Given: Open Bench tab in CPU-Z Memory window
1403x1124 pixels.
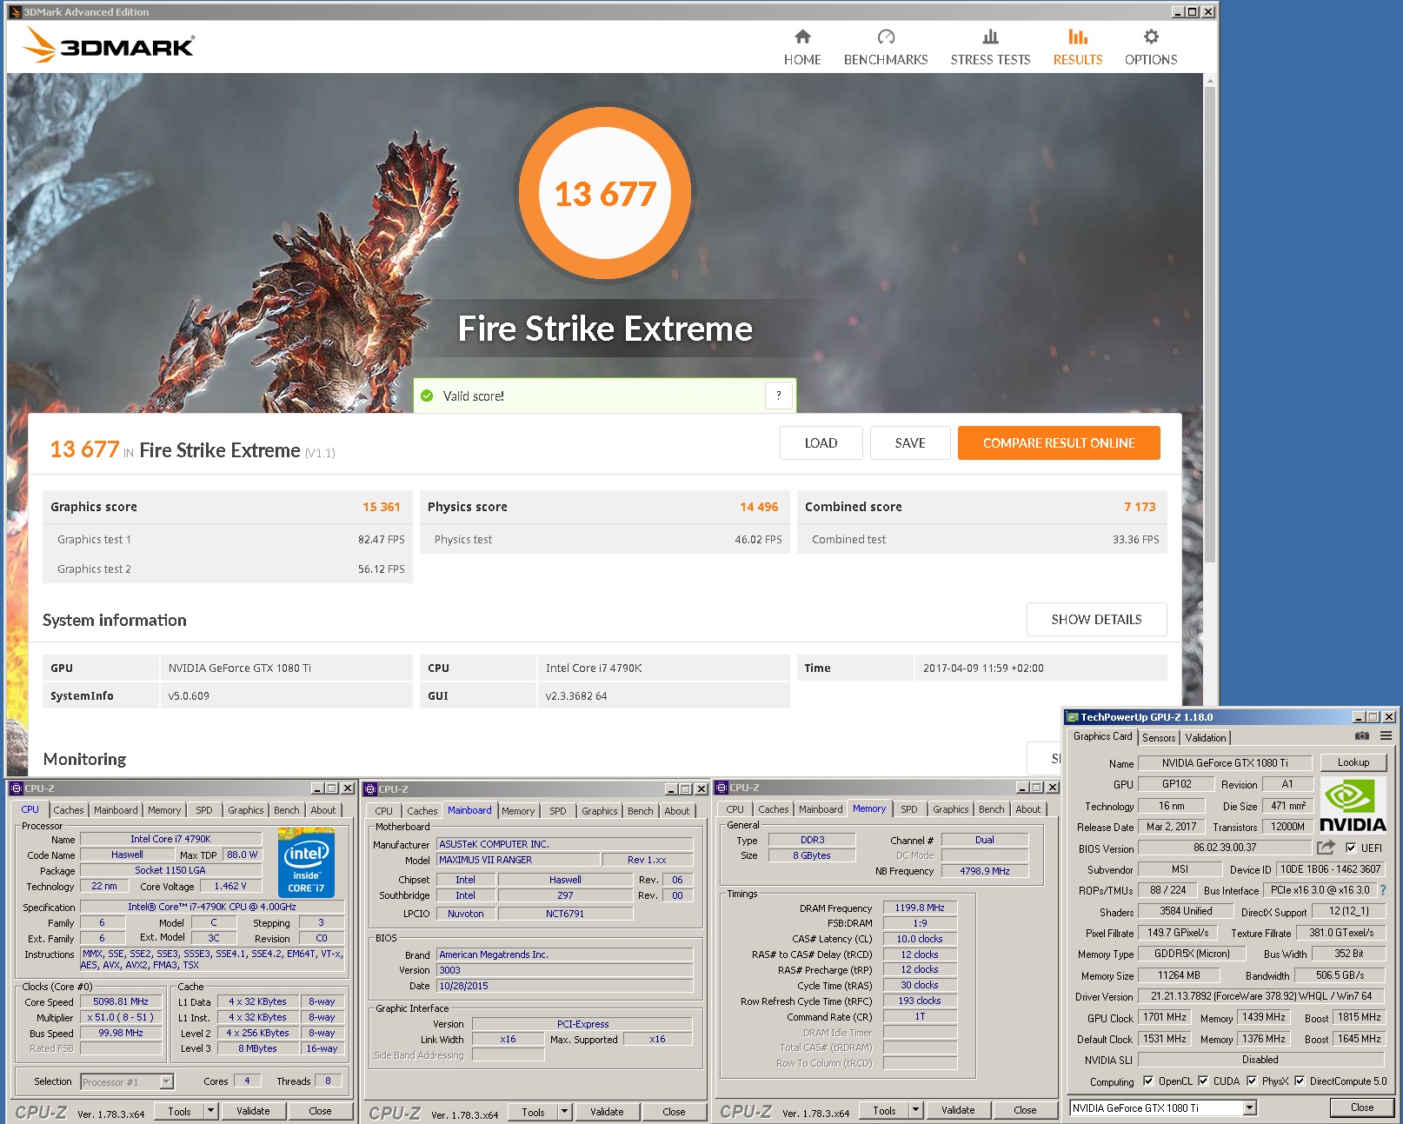Looking at the screenshot, I should pos(991,809).
